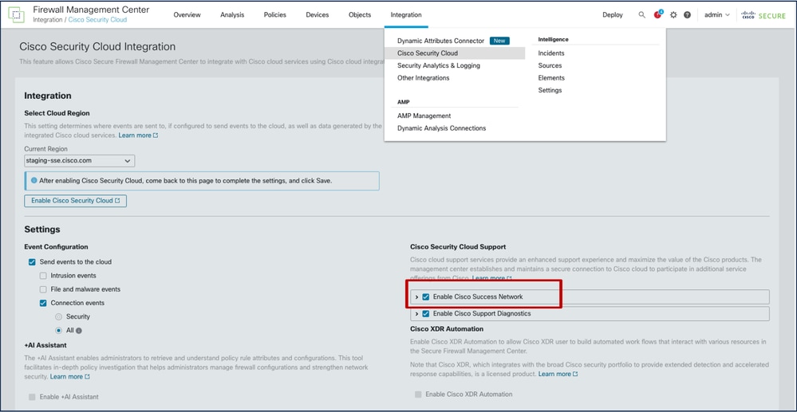Open the Current Region dropdown
797x412 pixels.
coord(79,161)
